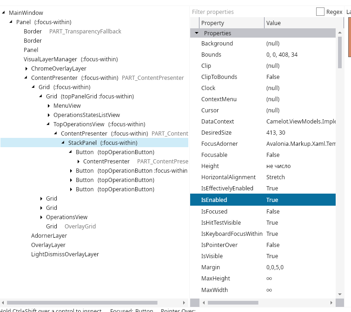Click the properties scrollbar up arrow

[x=340, y=32]
